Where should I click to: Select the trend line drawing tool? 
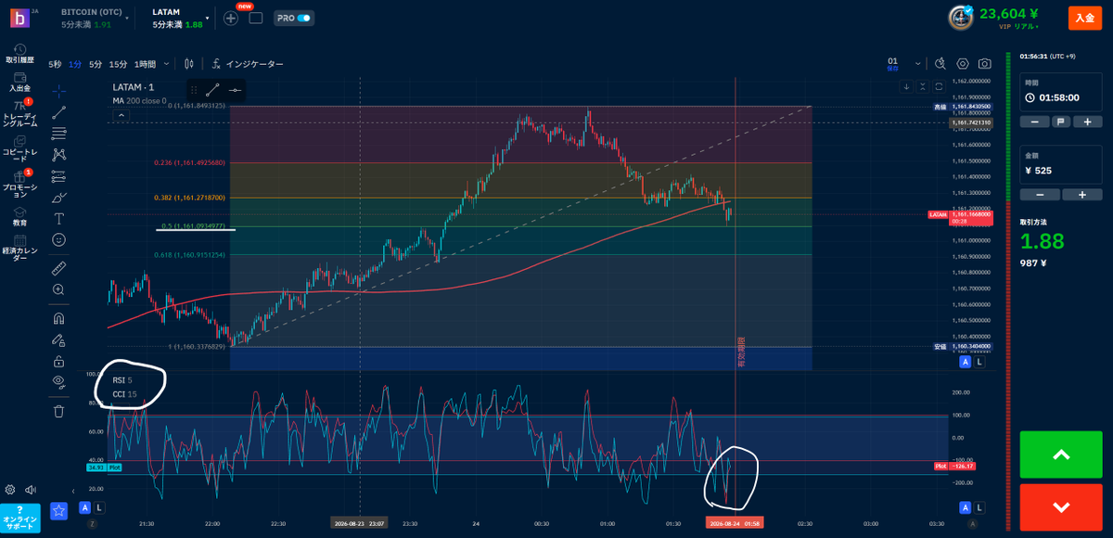[x=58, y=112]
